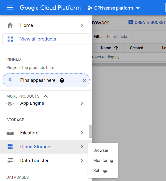
Task: Expand the Data Transfer submenu chevron
Action: point(82,160)
